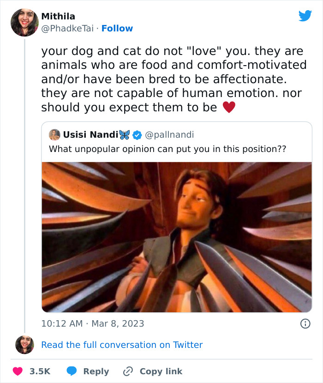Click the small avatar beside the conversation link
Screen dimensions: 323x383
pyautogui.click(x=25, y=345)
